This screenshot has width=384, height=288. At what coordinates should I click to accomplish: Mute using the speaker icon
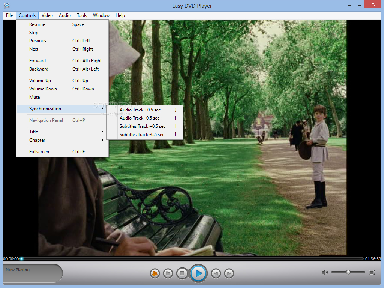click(x=324, y=272)
